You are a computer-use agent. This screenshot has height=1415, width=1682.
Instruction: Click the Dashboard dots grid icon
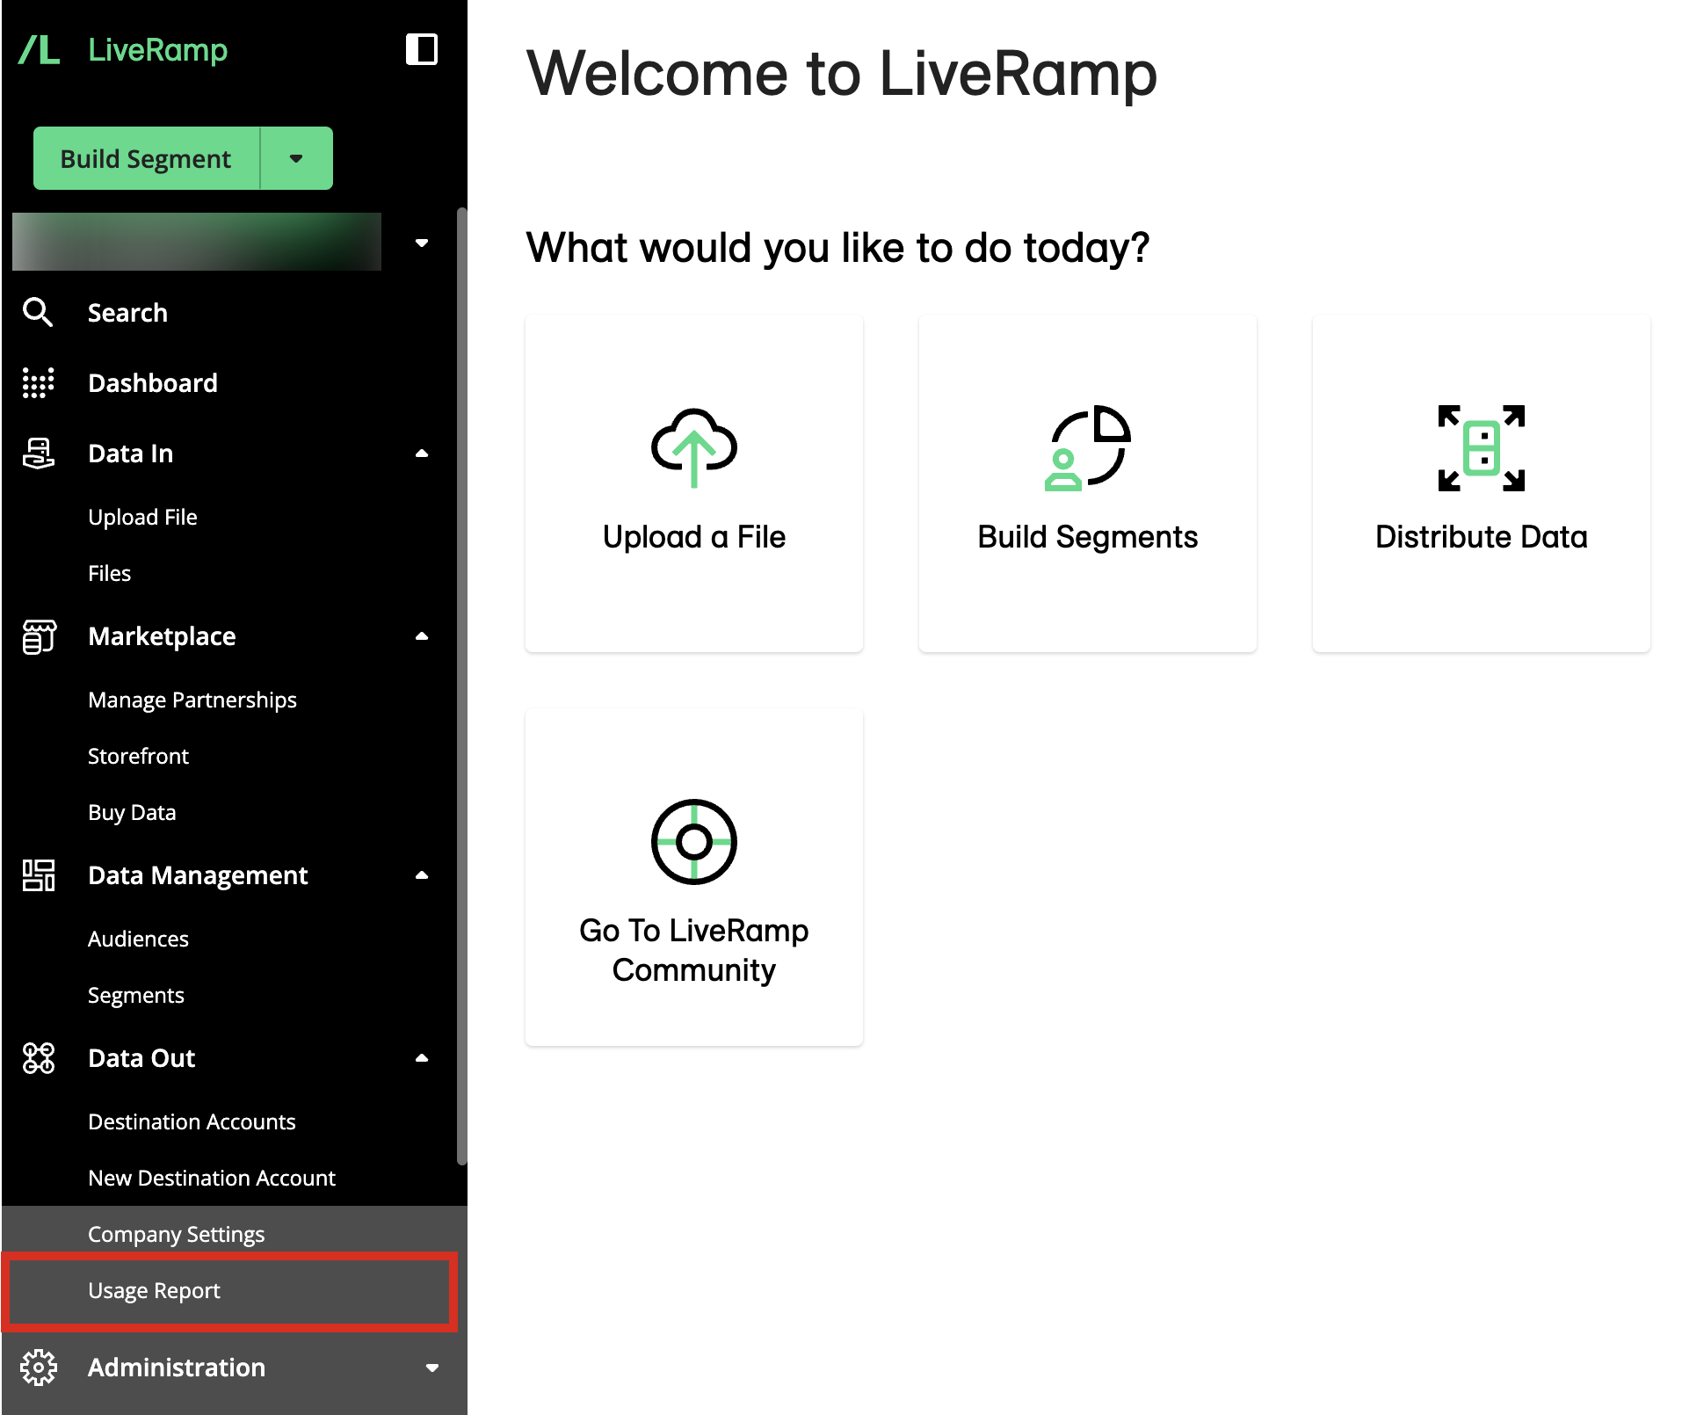(x=38, y=382)
